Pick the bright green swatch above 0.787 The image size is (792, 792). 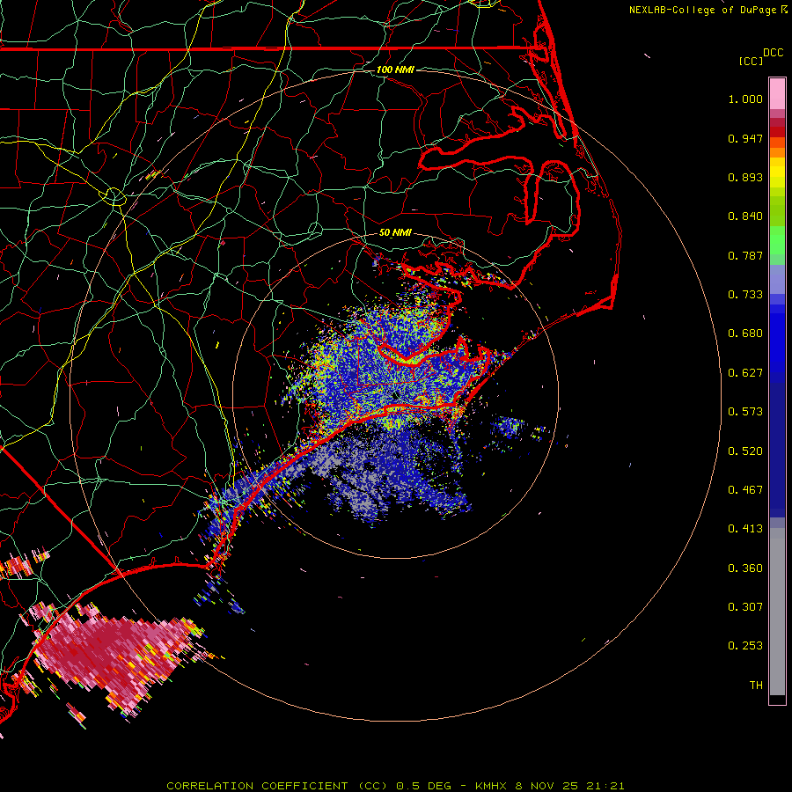pos(777,240)
